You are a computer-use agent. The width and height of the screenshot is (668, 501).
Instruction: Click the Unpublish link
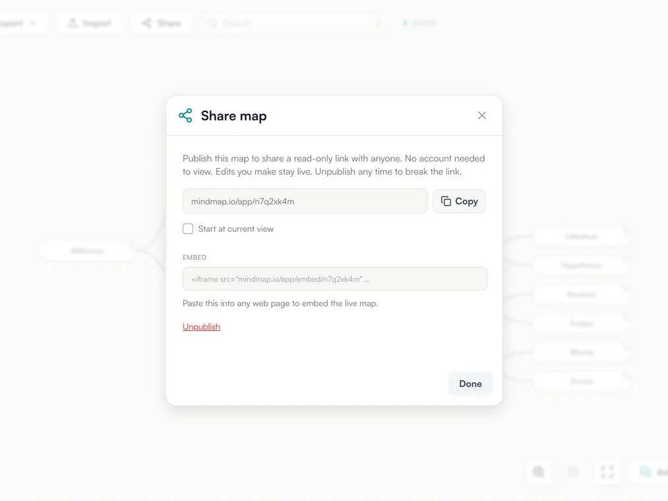[202, 327]
